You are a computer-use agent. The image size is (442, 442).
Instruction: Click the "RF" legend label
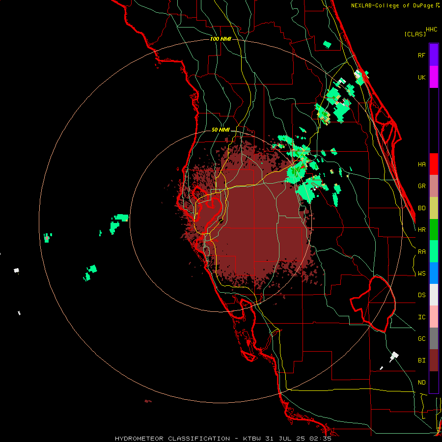[x=421, y=55]
